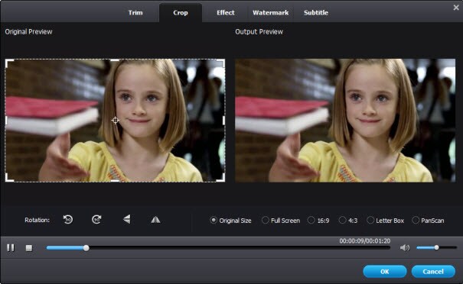Select PanScan mode
This screenshot has width=463, height=284.
[x=428, y=221]
